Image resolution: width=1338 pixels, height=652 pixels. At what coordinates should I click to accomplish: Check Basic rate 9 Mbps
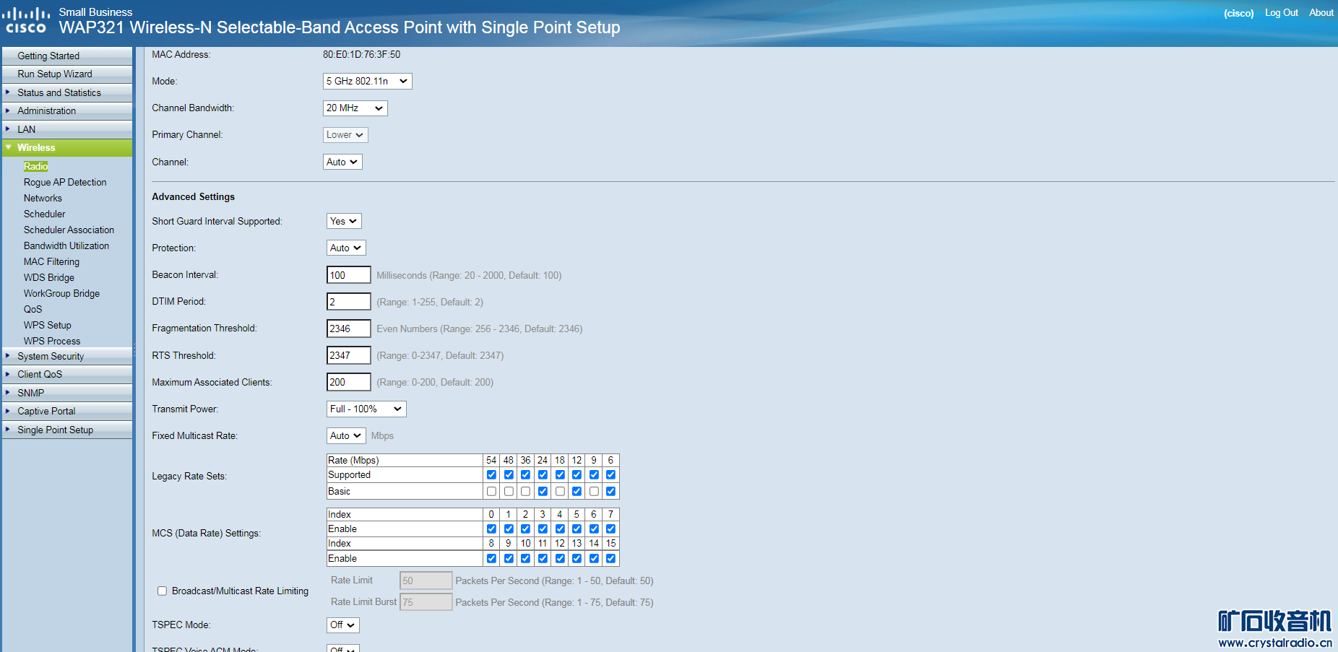click(x=594, y=491)
